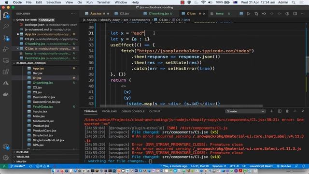Open the Wi-Fi menu bar icon

click(x=203, y=2)
